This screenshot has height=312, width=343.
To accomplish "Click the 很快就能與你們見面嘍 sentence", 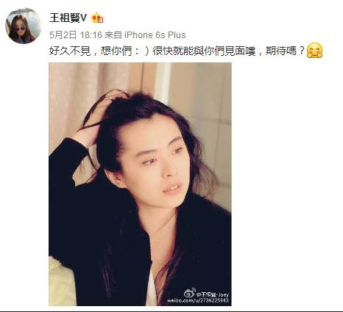I will click(x=204, y=51).
